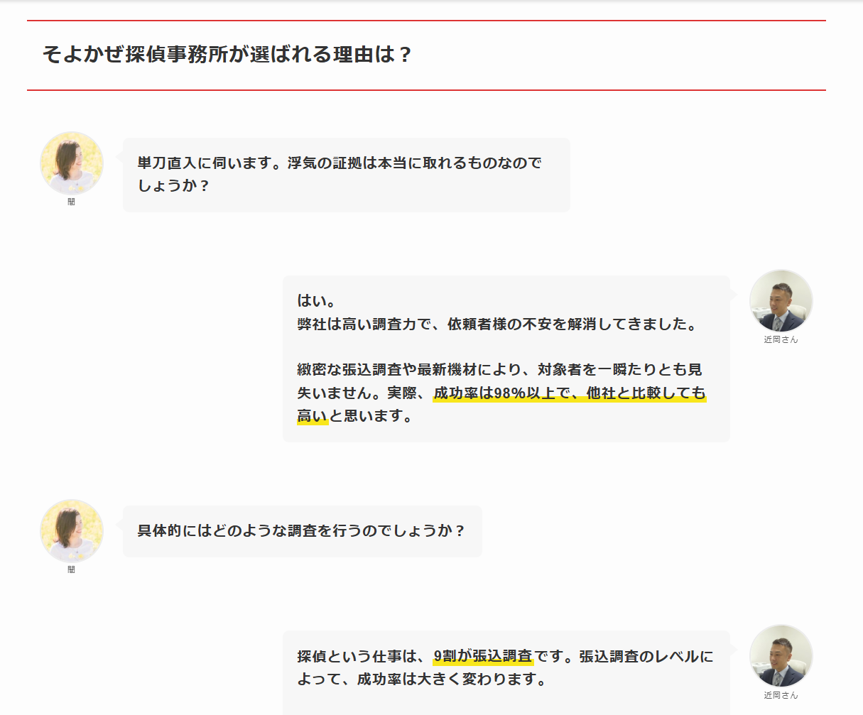Click the highlighted phrase 9割が張込調査

[483, 657]
